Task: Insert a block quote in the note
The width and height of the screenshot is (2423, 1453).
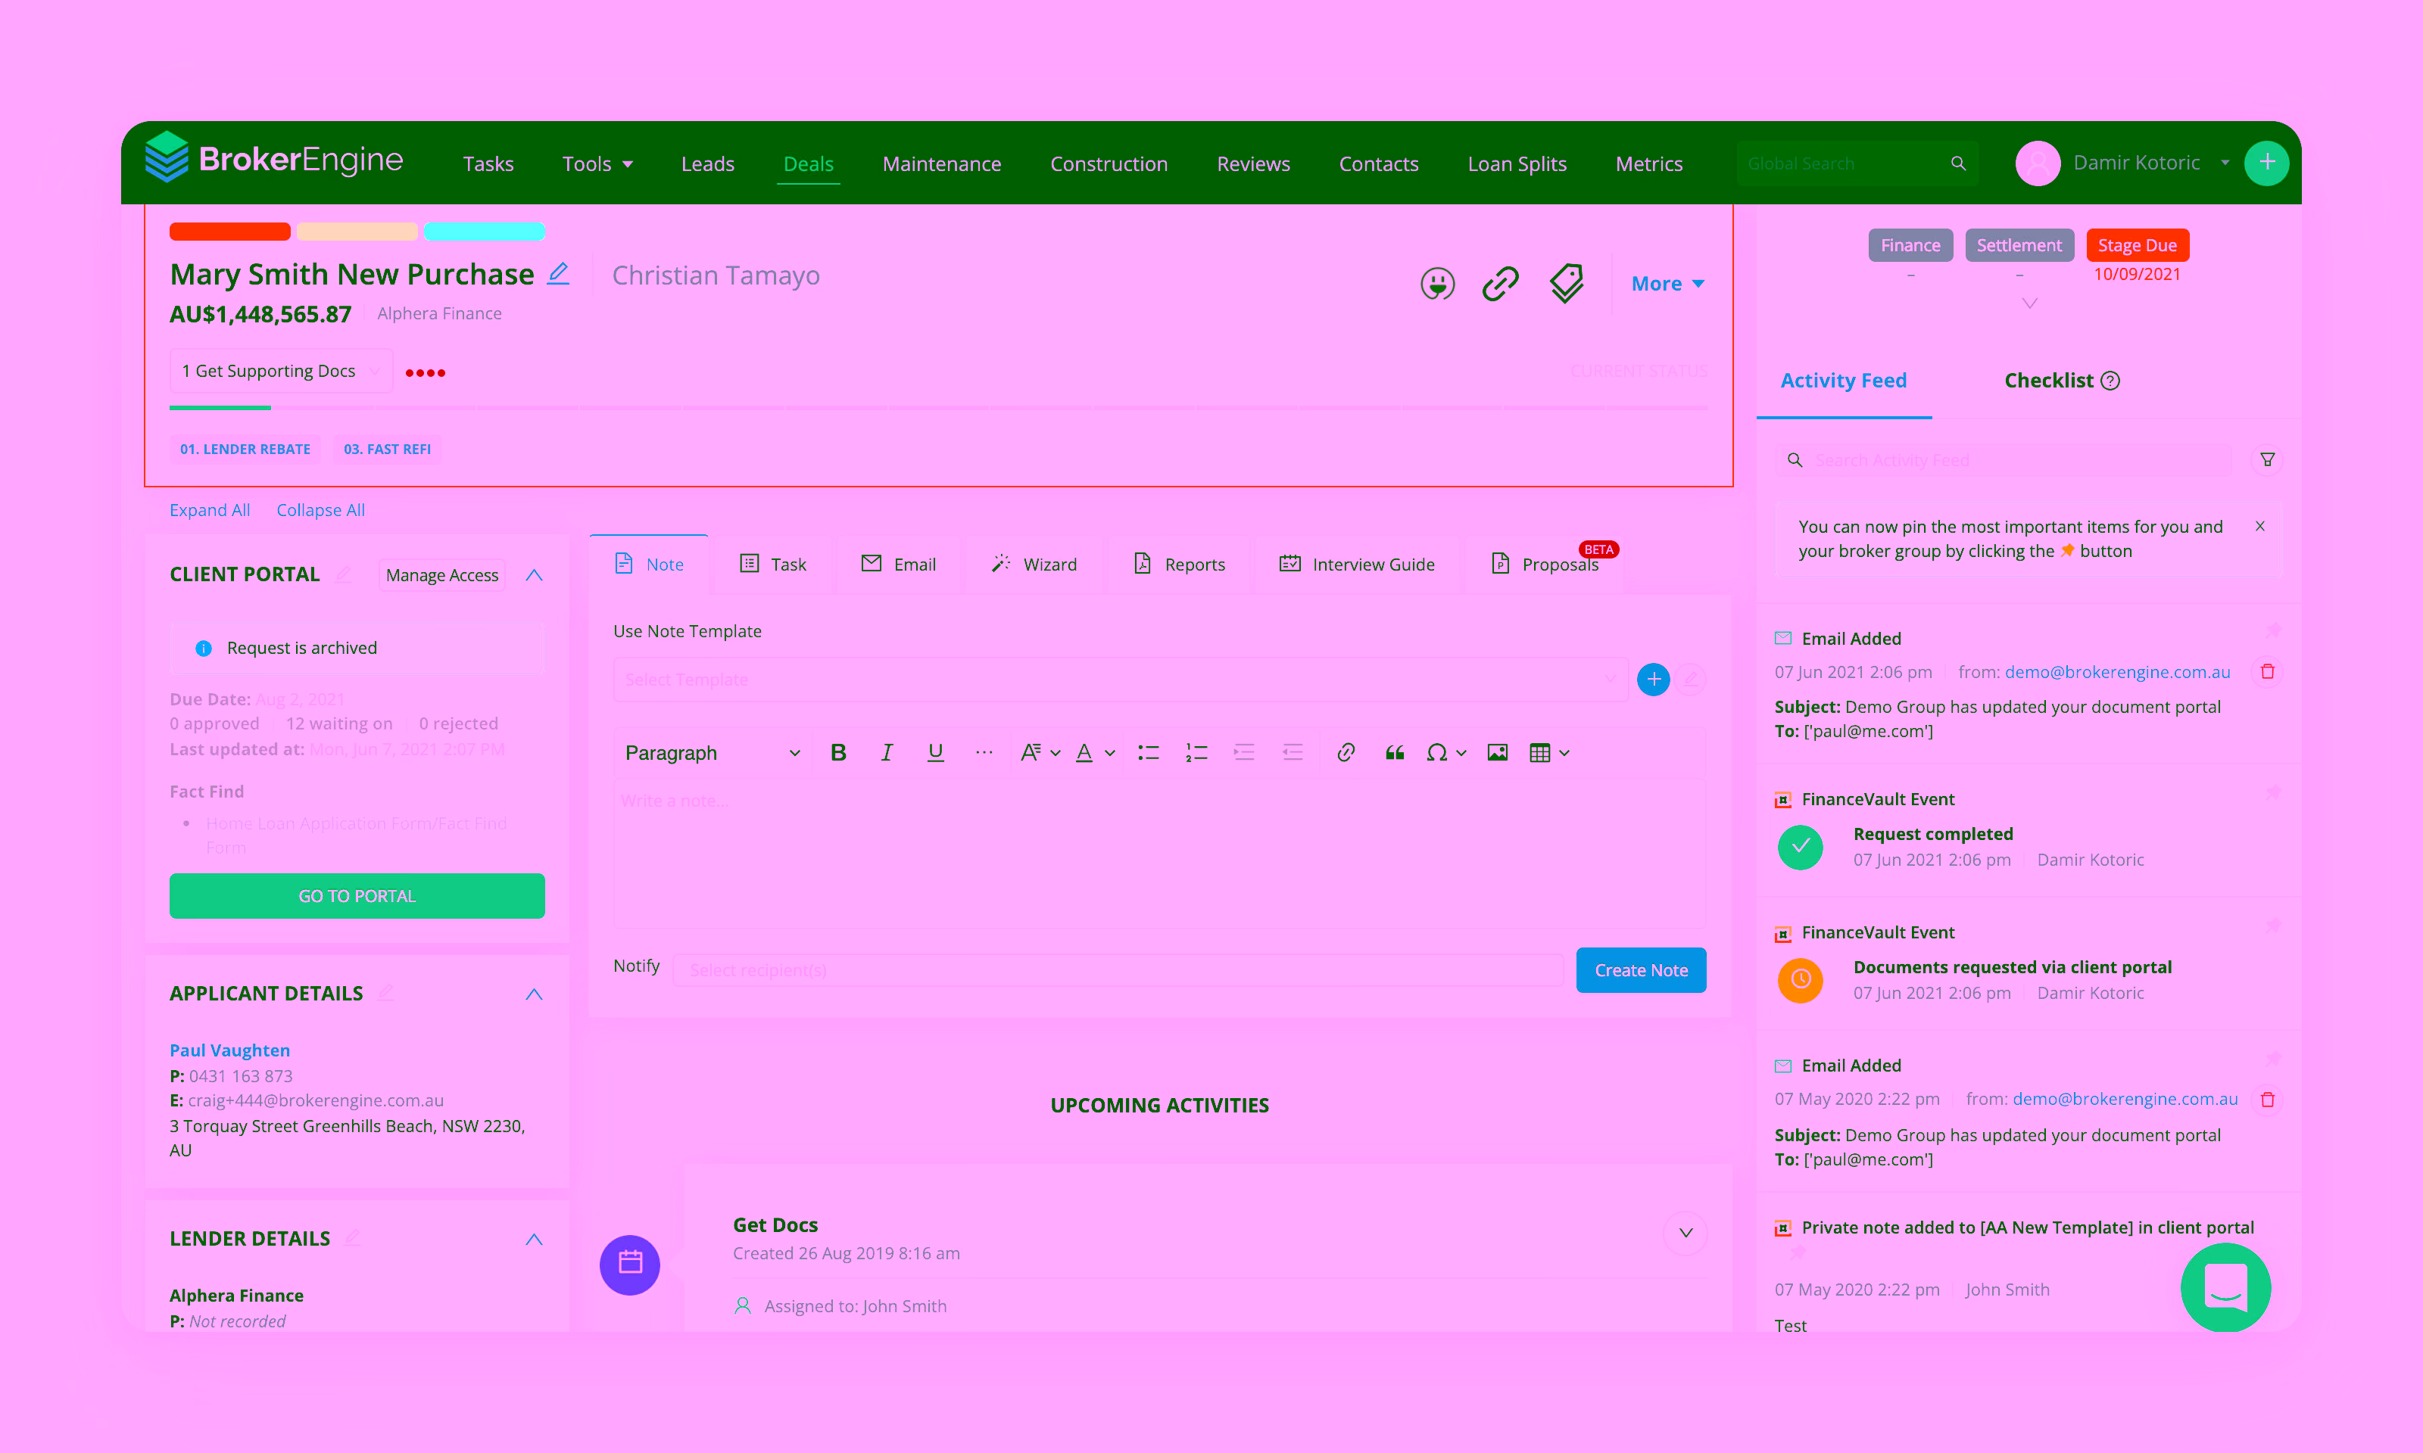Action: click(1395, 752)
